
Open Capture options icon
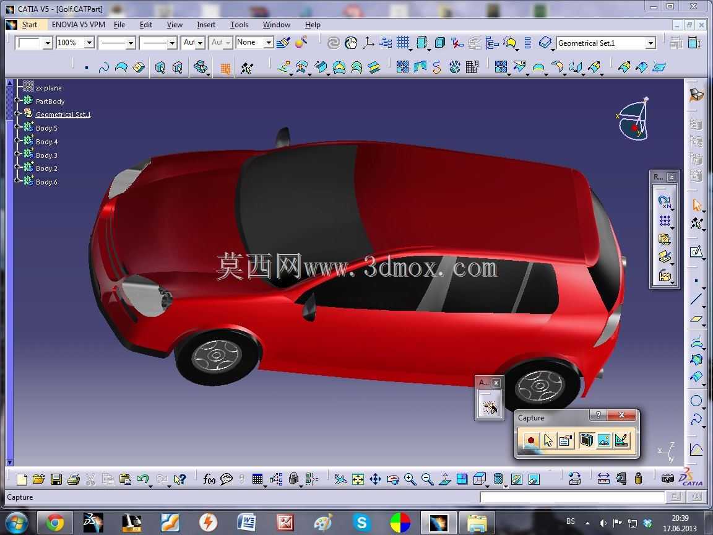coord(566,440)
